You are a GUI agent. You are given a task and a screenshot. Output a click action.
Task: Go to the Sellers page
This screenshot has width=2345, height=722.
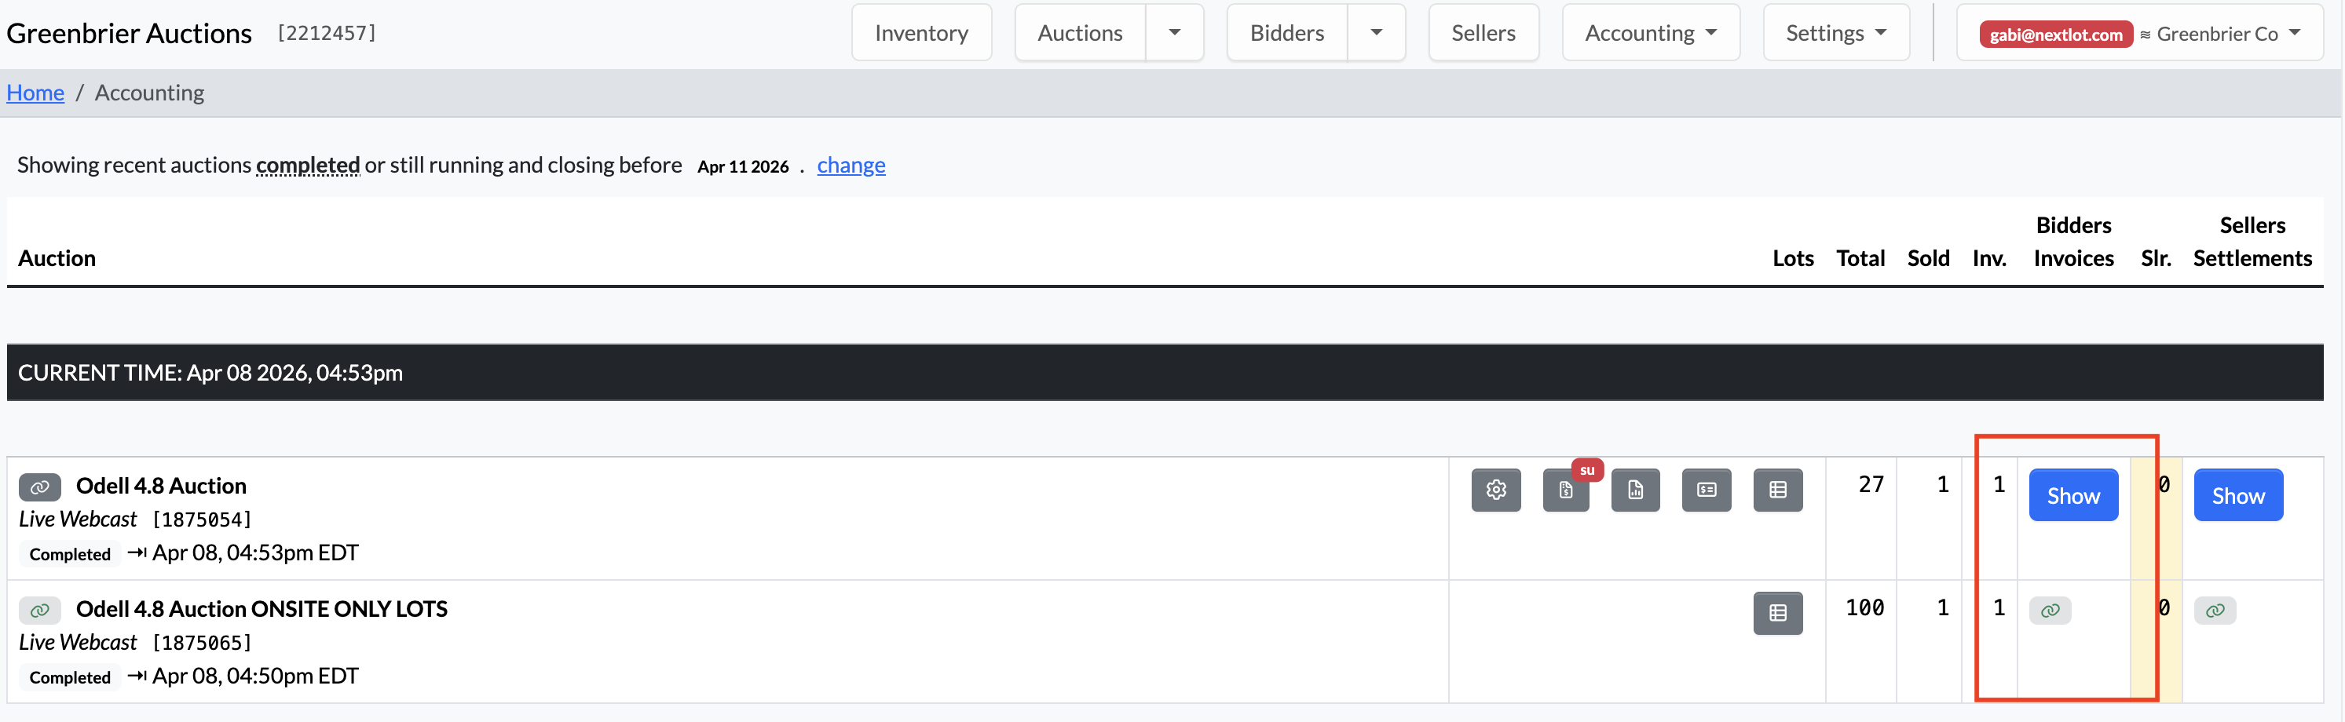point(1483,33)
